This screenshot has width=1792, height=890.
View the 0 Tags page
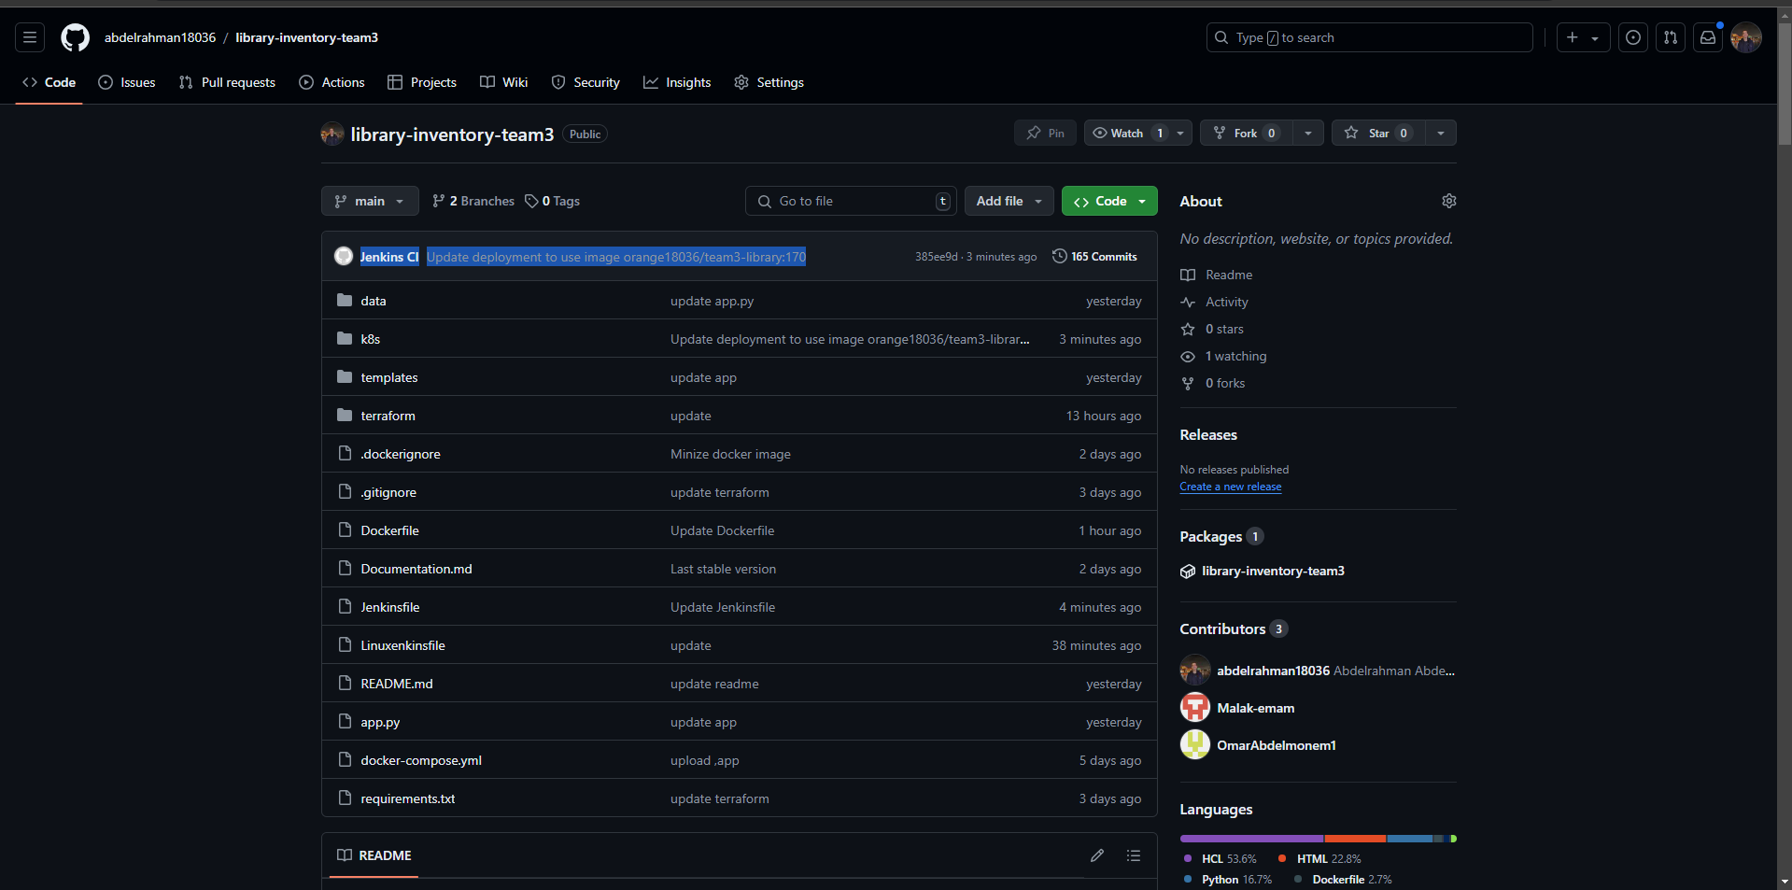tap(553, 201)
